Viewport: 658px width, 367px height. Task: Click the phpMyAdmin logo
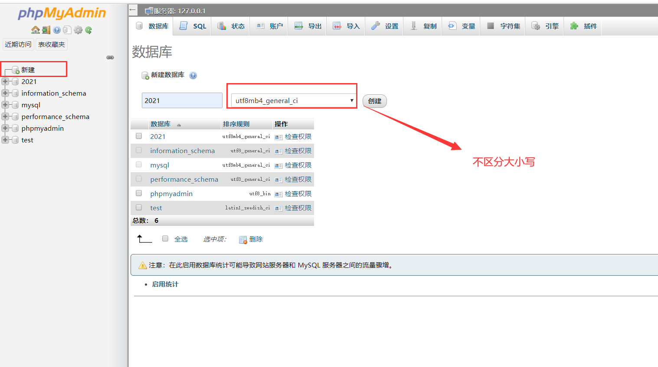(62, 13)
